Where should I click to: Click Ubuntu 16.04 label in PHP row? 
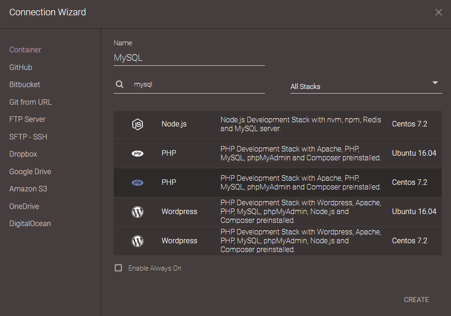click(x=414, y=153)
